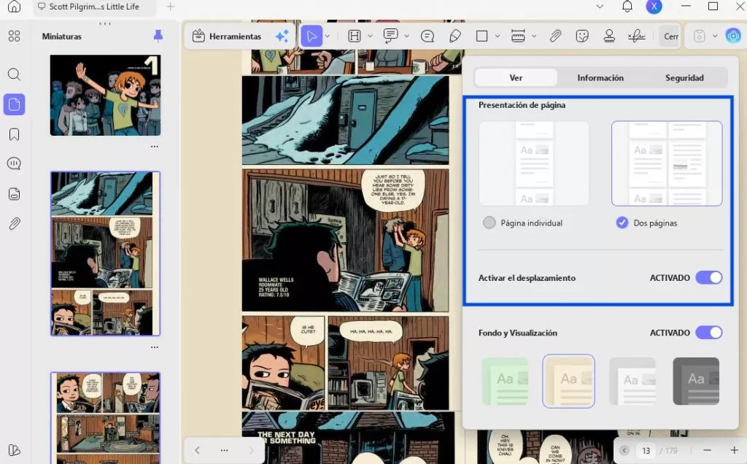Expand the highlight tool dropdown arrow
The image size is (747, 464).
click(x=370, y=36)
